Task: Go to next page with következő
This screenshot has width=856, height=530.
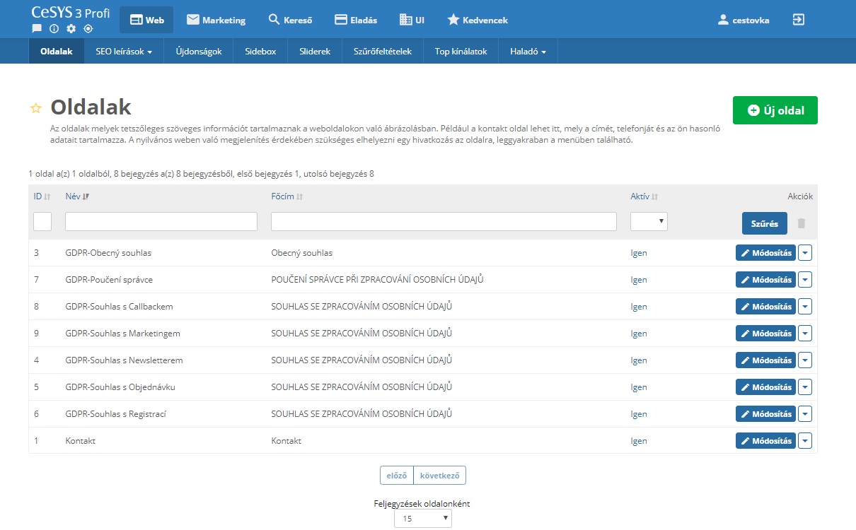Action: click(440, 476)
